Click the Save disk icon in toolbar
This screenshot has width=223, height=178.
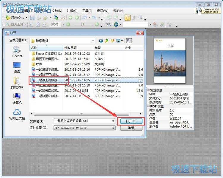point(32,18)
